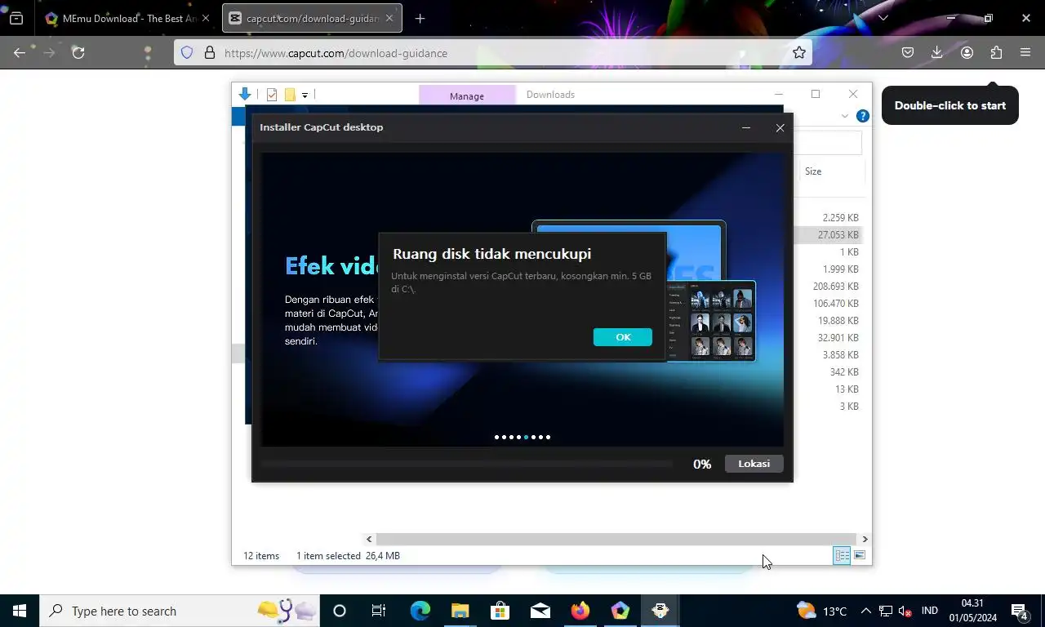
Task: Select the file sized 208.693 KB
Action: coord(835,287)
